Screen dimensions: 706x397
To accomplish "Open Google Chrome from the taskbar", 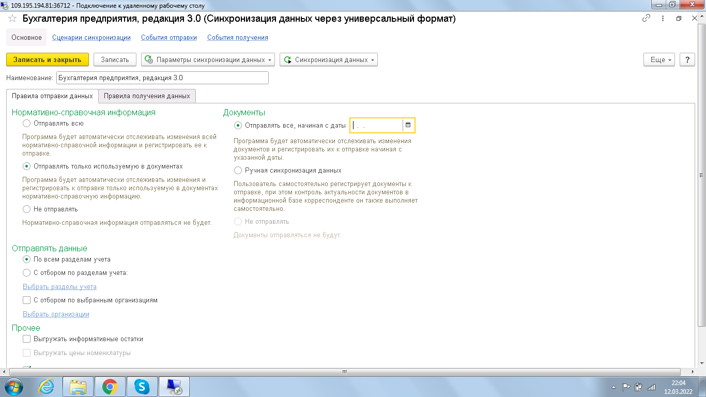I will coord(110,386).
